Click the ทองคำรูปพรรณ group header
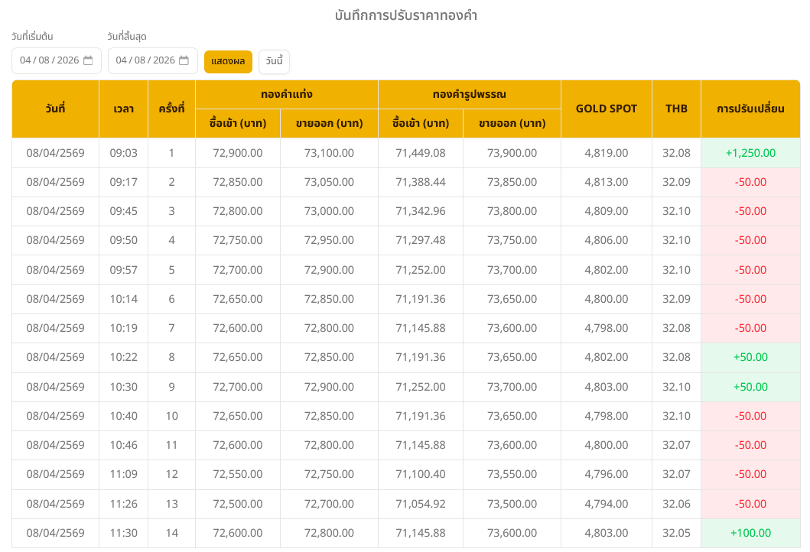The height and width of the screenshot is (552, 810). coord(469,94)
